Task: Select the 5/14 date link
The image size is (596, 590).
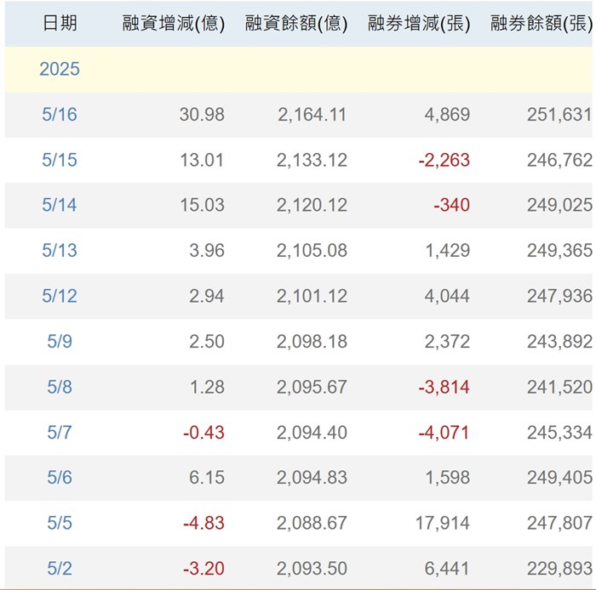Action: point(60,205)
